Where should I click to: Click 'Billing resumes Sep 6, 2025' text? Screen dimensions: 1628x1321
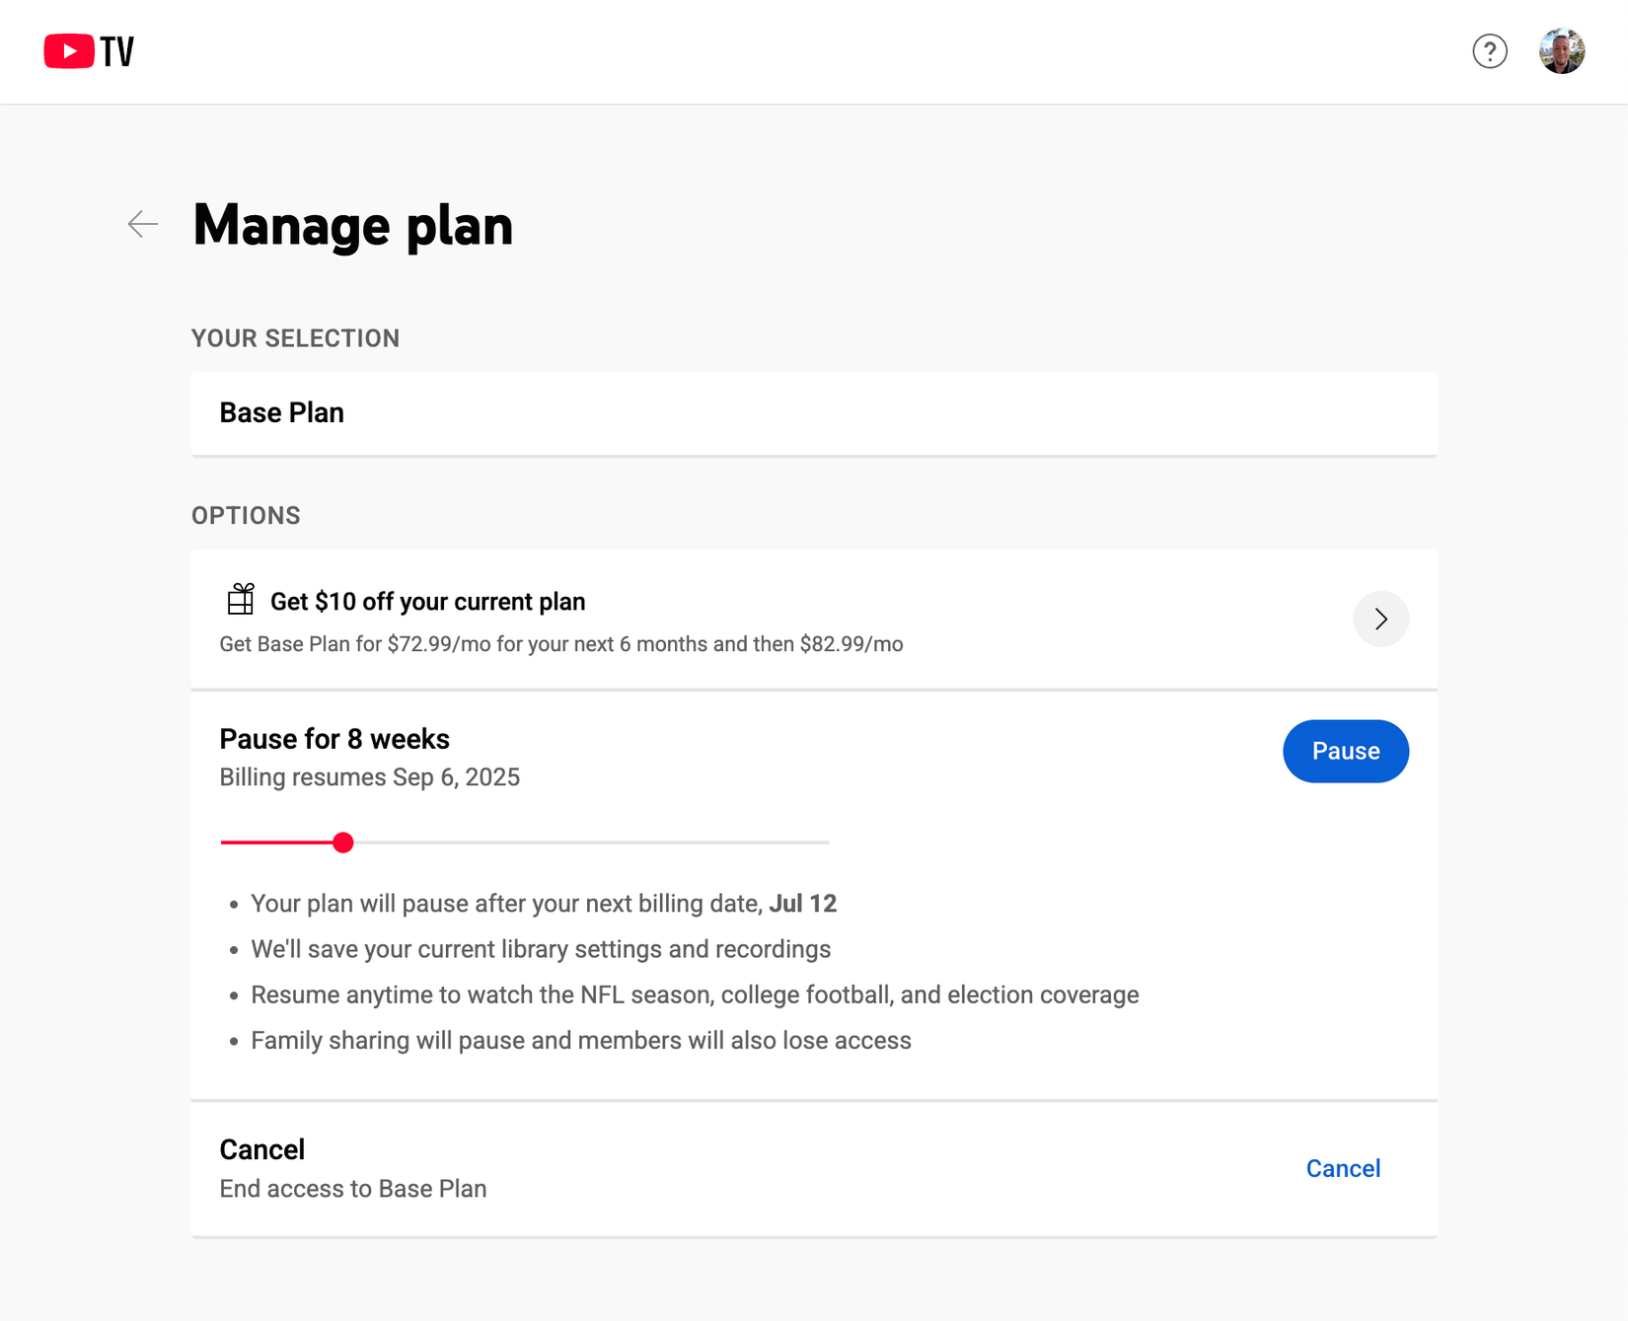(x=369, y=777)
